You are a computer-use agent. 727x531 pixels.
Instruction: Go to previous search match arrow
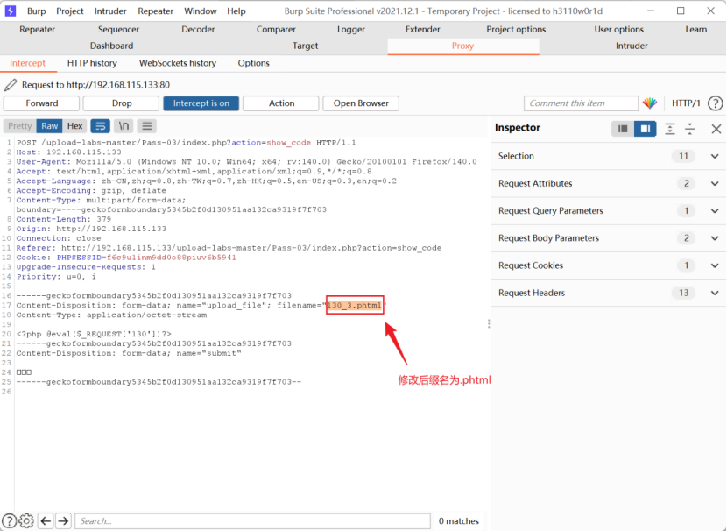click(x=46, y=520)
